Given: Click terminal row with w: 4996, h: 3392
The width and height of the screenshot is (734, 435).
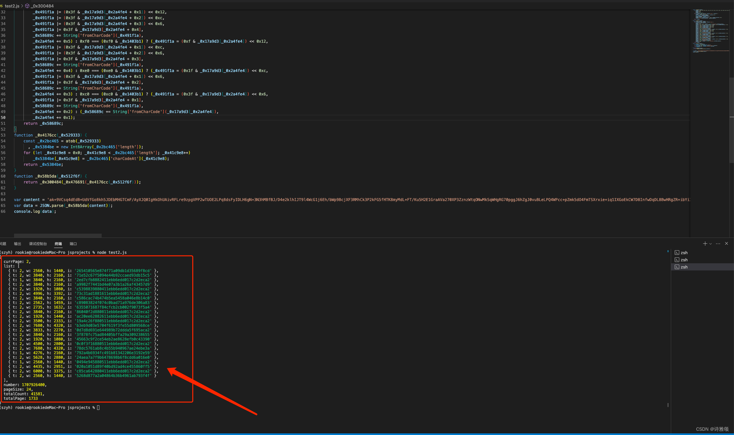Looking at the screenshot, I should 83,294.
